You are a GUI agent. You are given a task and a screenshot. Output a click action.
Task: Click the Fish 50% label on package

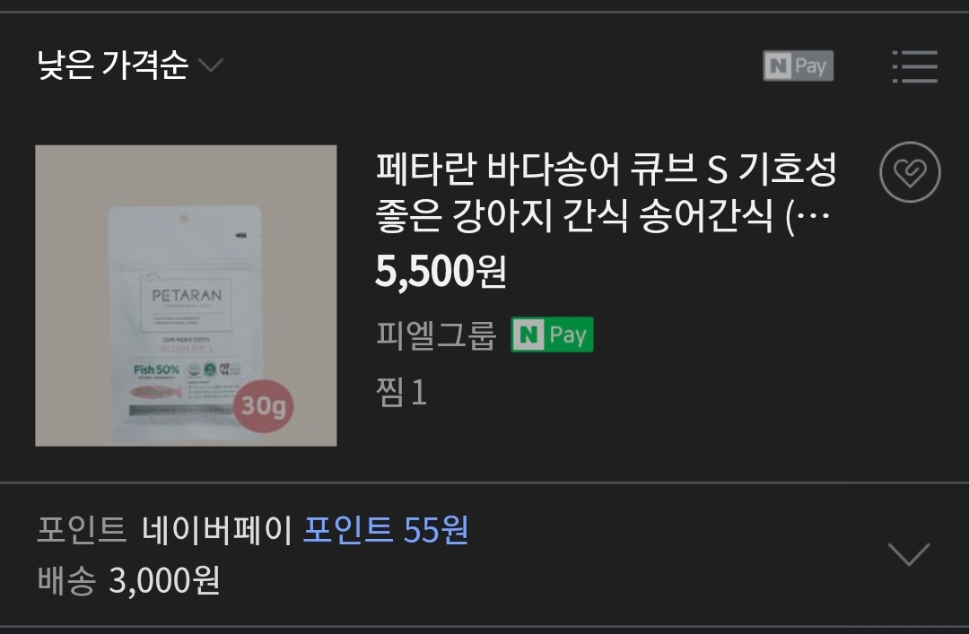coord(156,369)
